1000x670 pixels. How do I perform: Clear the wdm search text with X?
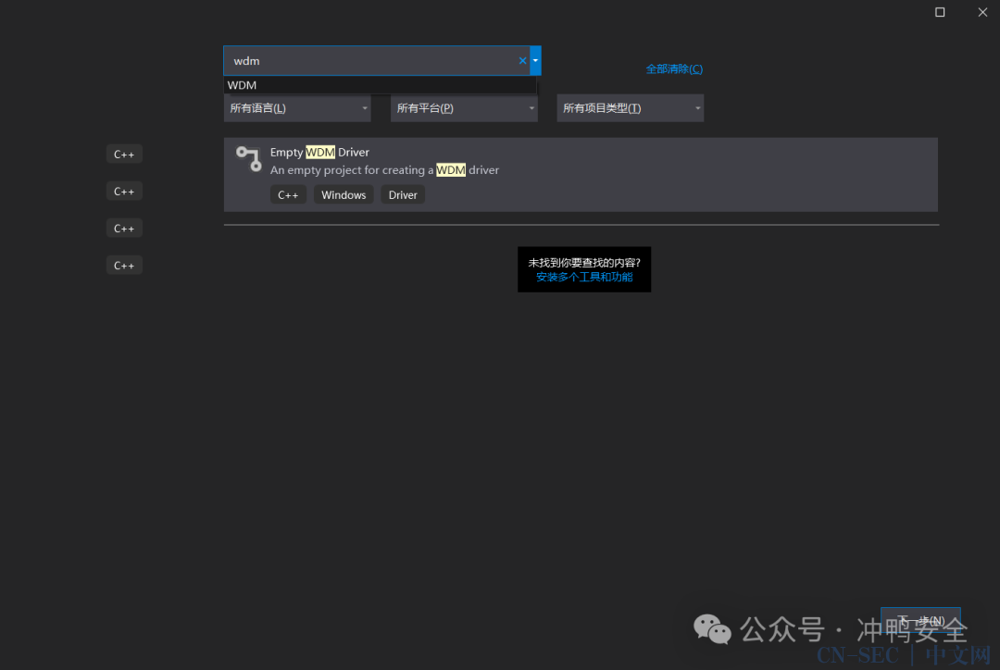[522, 60]
